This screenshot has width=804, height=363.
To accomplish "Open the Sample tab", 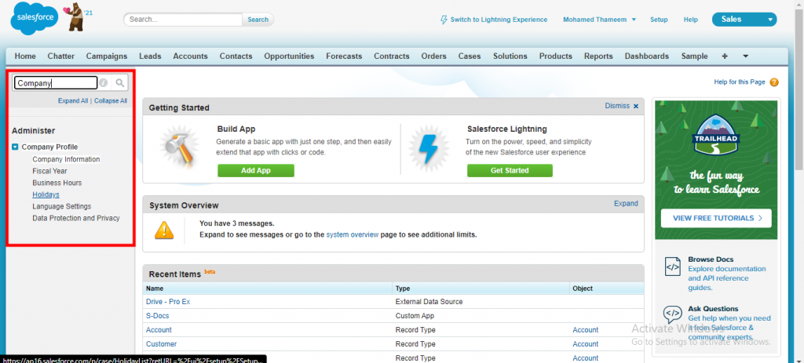I will (x=694, y=56).
